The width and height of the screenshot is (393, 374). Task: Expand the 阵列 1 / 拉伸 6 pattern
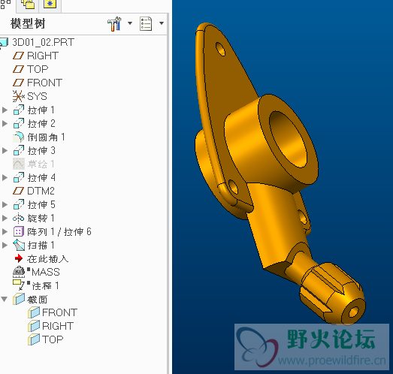point(5,232)
